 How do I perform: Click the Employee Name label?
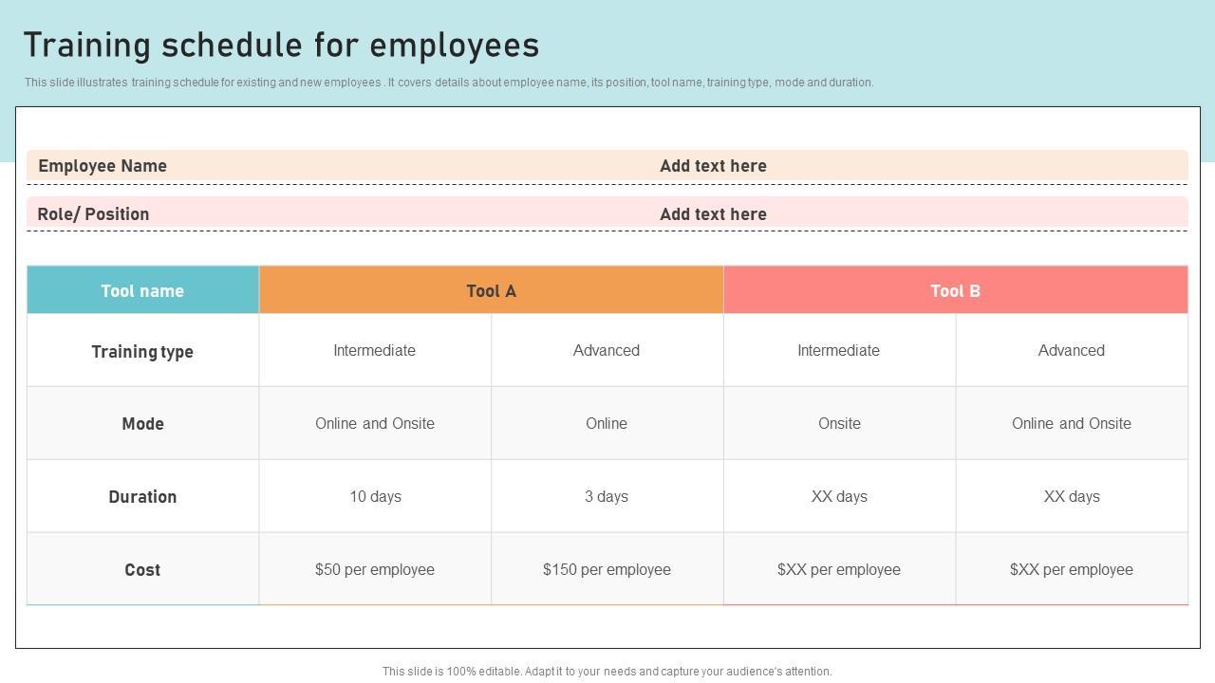tap(103, 166)
